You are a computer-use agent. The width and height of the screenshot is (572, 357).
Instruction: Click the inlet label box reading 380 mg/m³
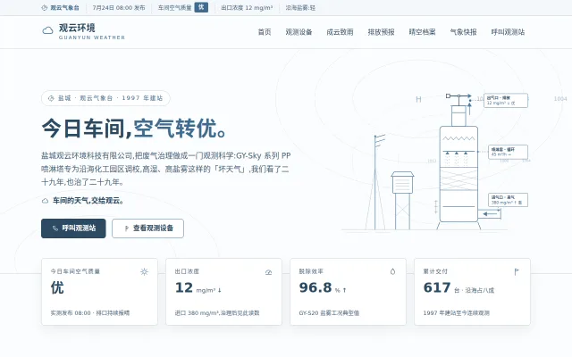[509, 200]
